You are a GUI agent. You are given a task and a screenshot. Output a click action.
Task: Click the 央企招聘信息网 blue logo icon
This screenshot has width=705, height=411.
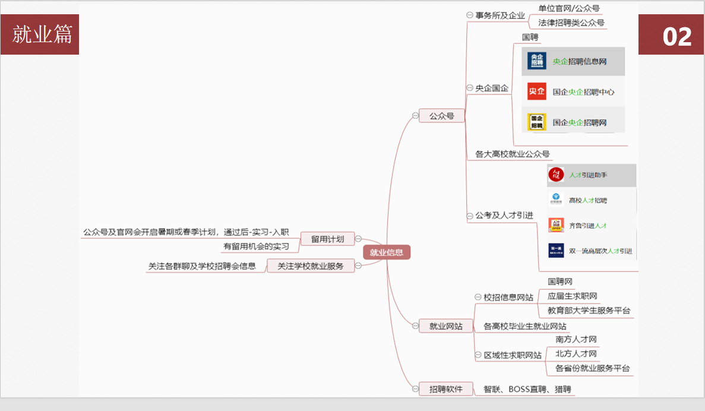537,61
